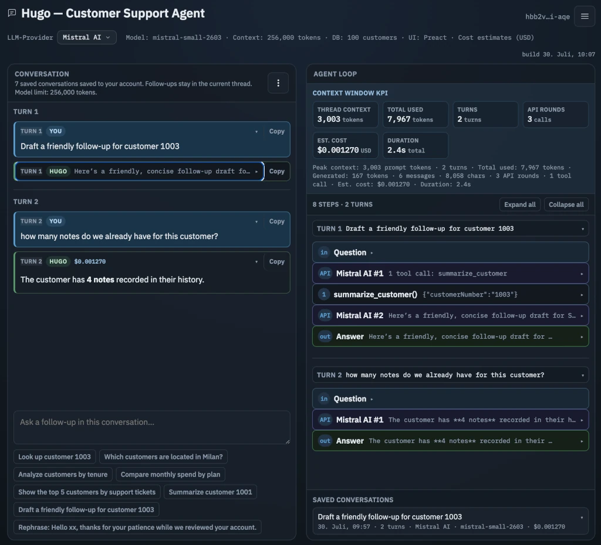Select Show the top 5 customers suggestion
This screenshot has height=545, width=601.
pyautogui.click(x=87, y=492)
